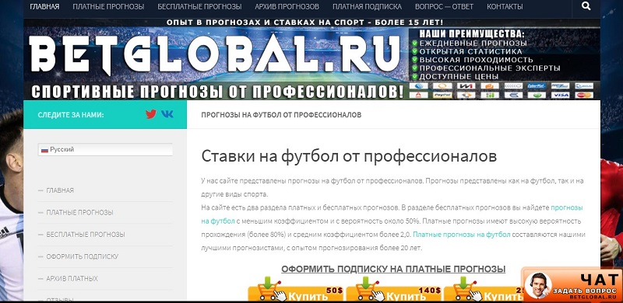
Task: Click the PayPal payment icon in banner
Action: click(442, 96)
